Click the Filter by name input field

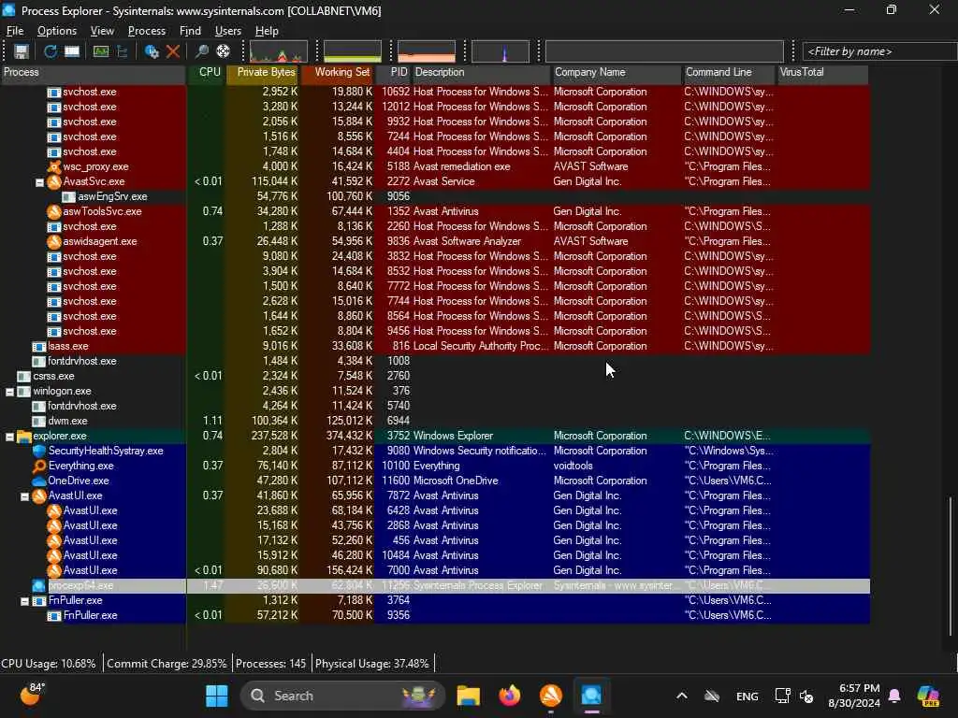click(x=879, y=51)
